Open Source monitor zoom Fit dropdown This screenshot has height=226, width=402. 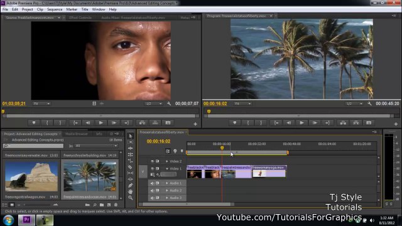tap(41, 104)
